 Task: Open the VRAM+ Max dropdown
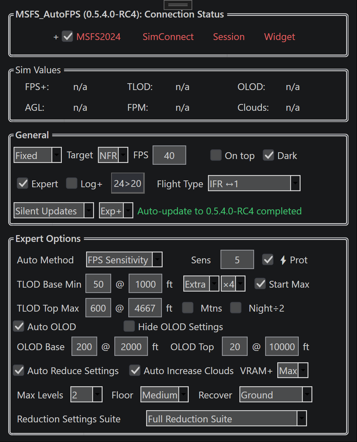293,370
